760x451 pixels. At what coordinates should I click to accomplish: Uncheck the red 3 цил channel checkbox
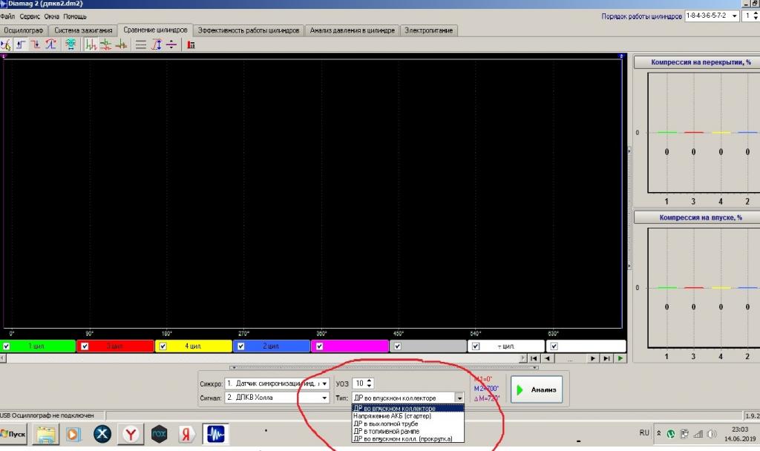(x=85, y=346)
